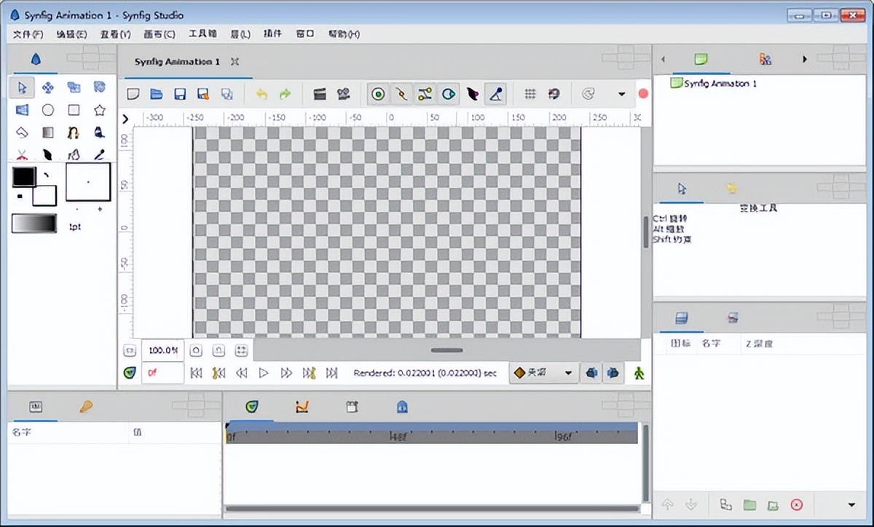Viewport: 874px width, 527px height.
Task: Expand the ruler corner chevron
Action: [125, 119]
